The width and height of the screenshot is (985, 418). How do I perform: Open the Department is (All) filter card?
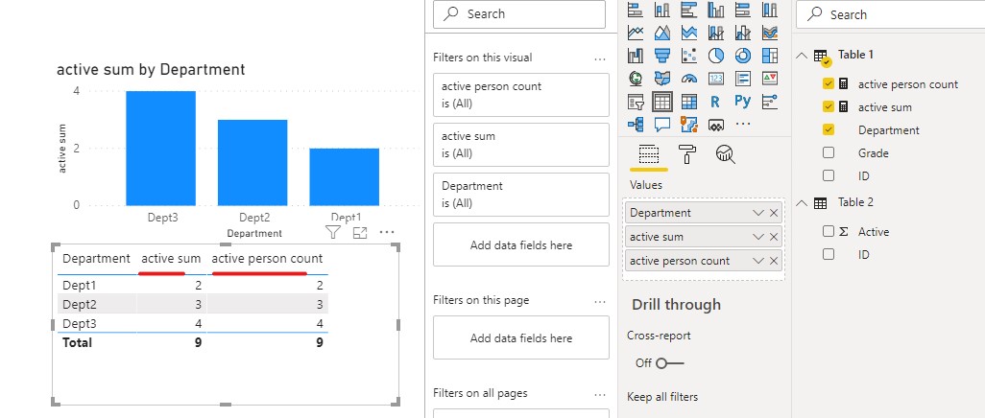(521, 195)
